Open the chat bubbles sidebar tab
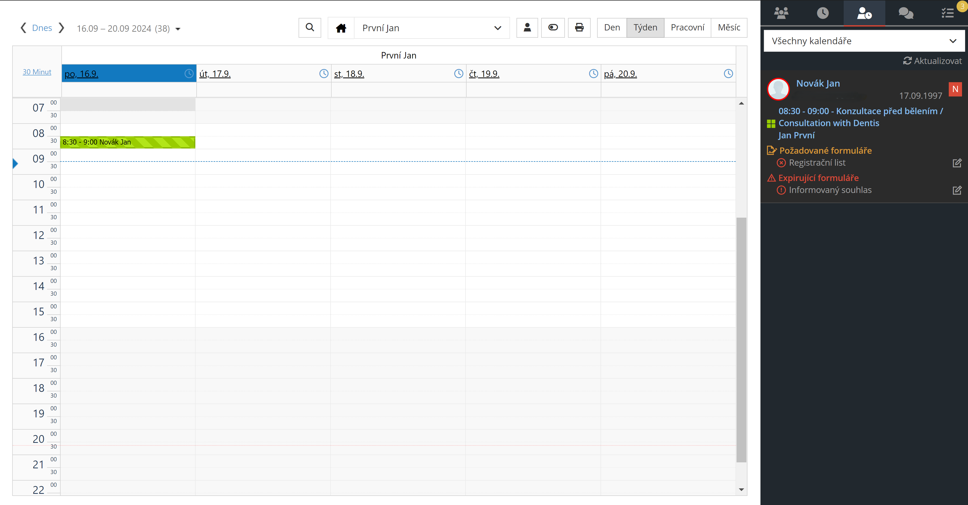The image size is (968, 505). pyautogui.click(x=906, y=13)
